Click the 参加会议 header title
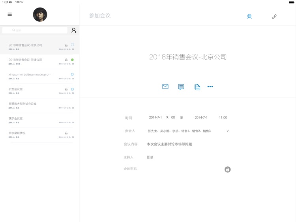 pos(100,15)
